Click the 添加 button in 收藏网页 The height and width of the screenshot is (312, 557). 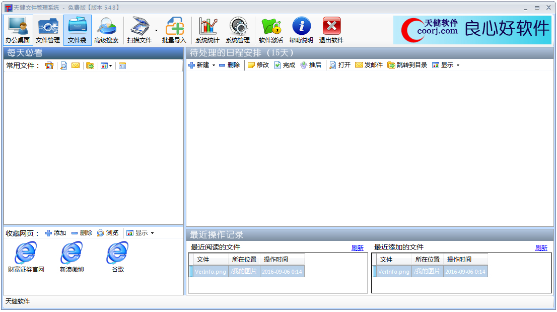click(x=56, y=233)
